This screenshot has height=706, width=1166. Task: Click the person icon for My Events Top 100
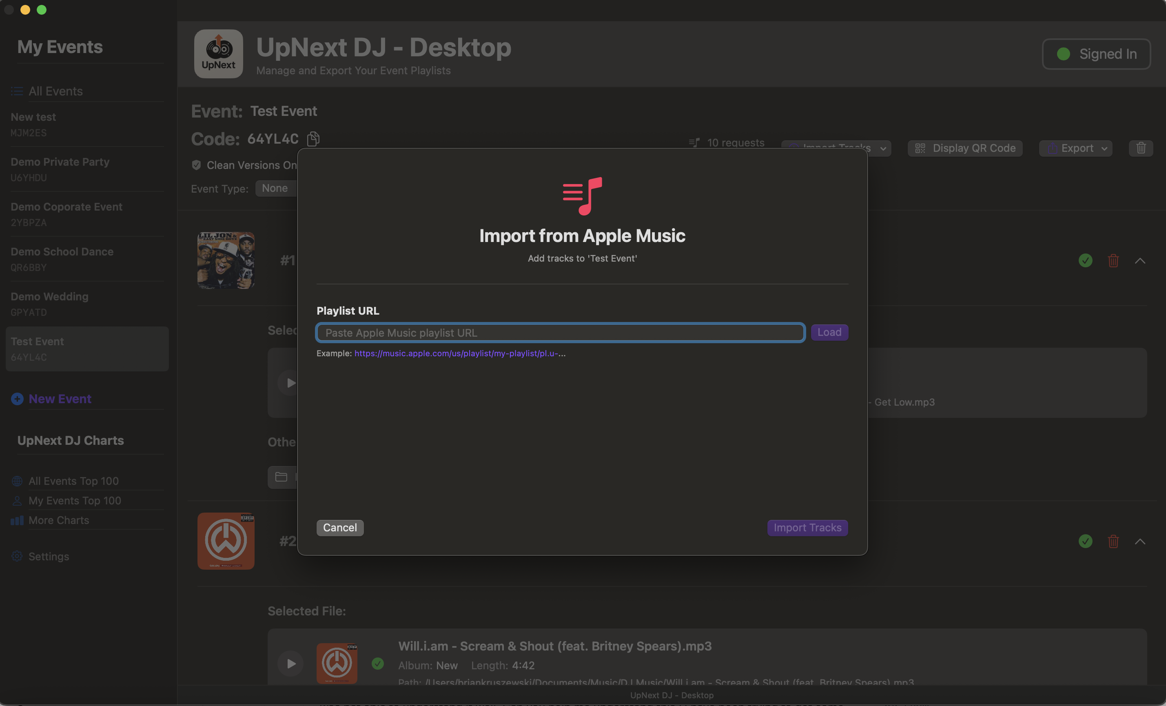17,501
